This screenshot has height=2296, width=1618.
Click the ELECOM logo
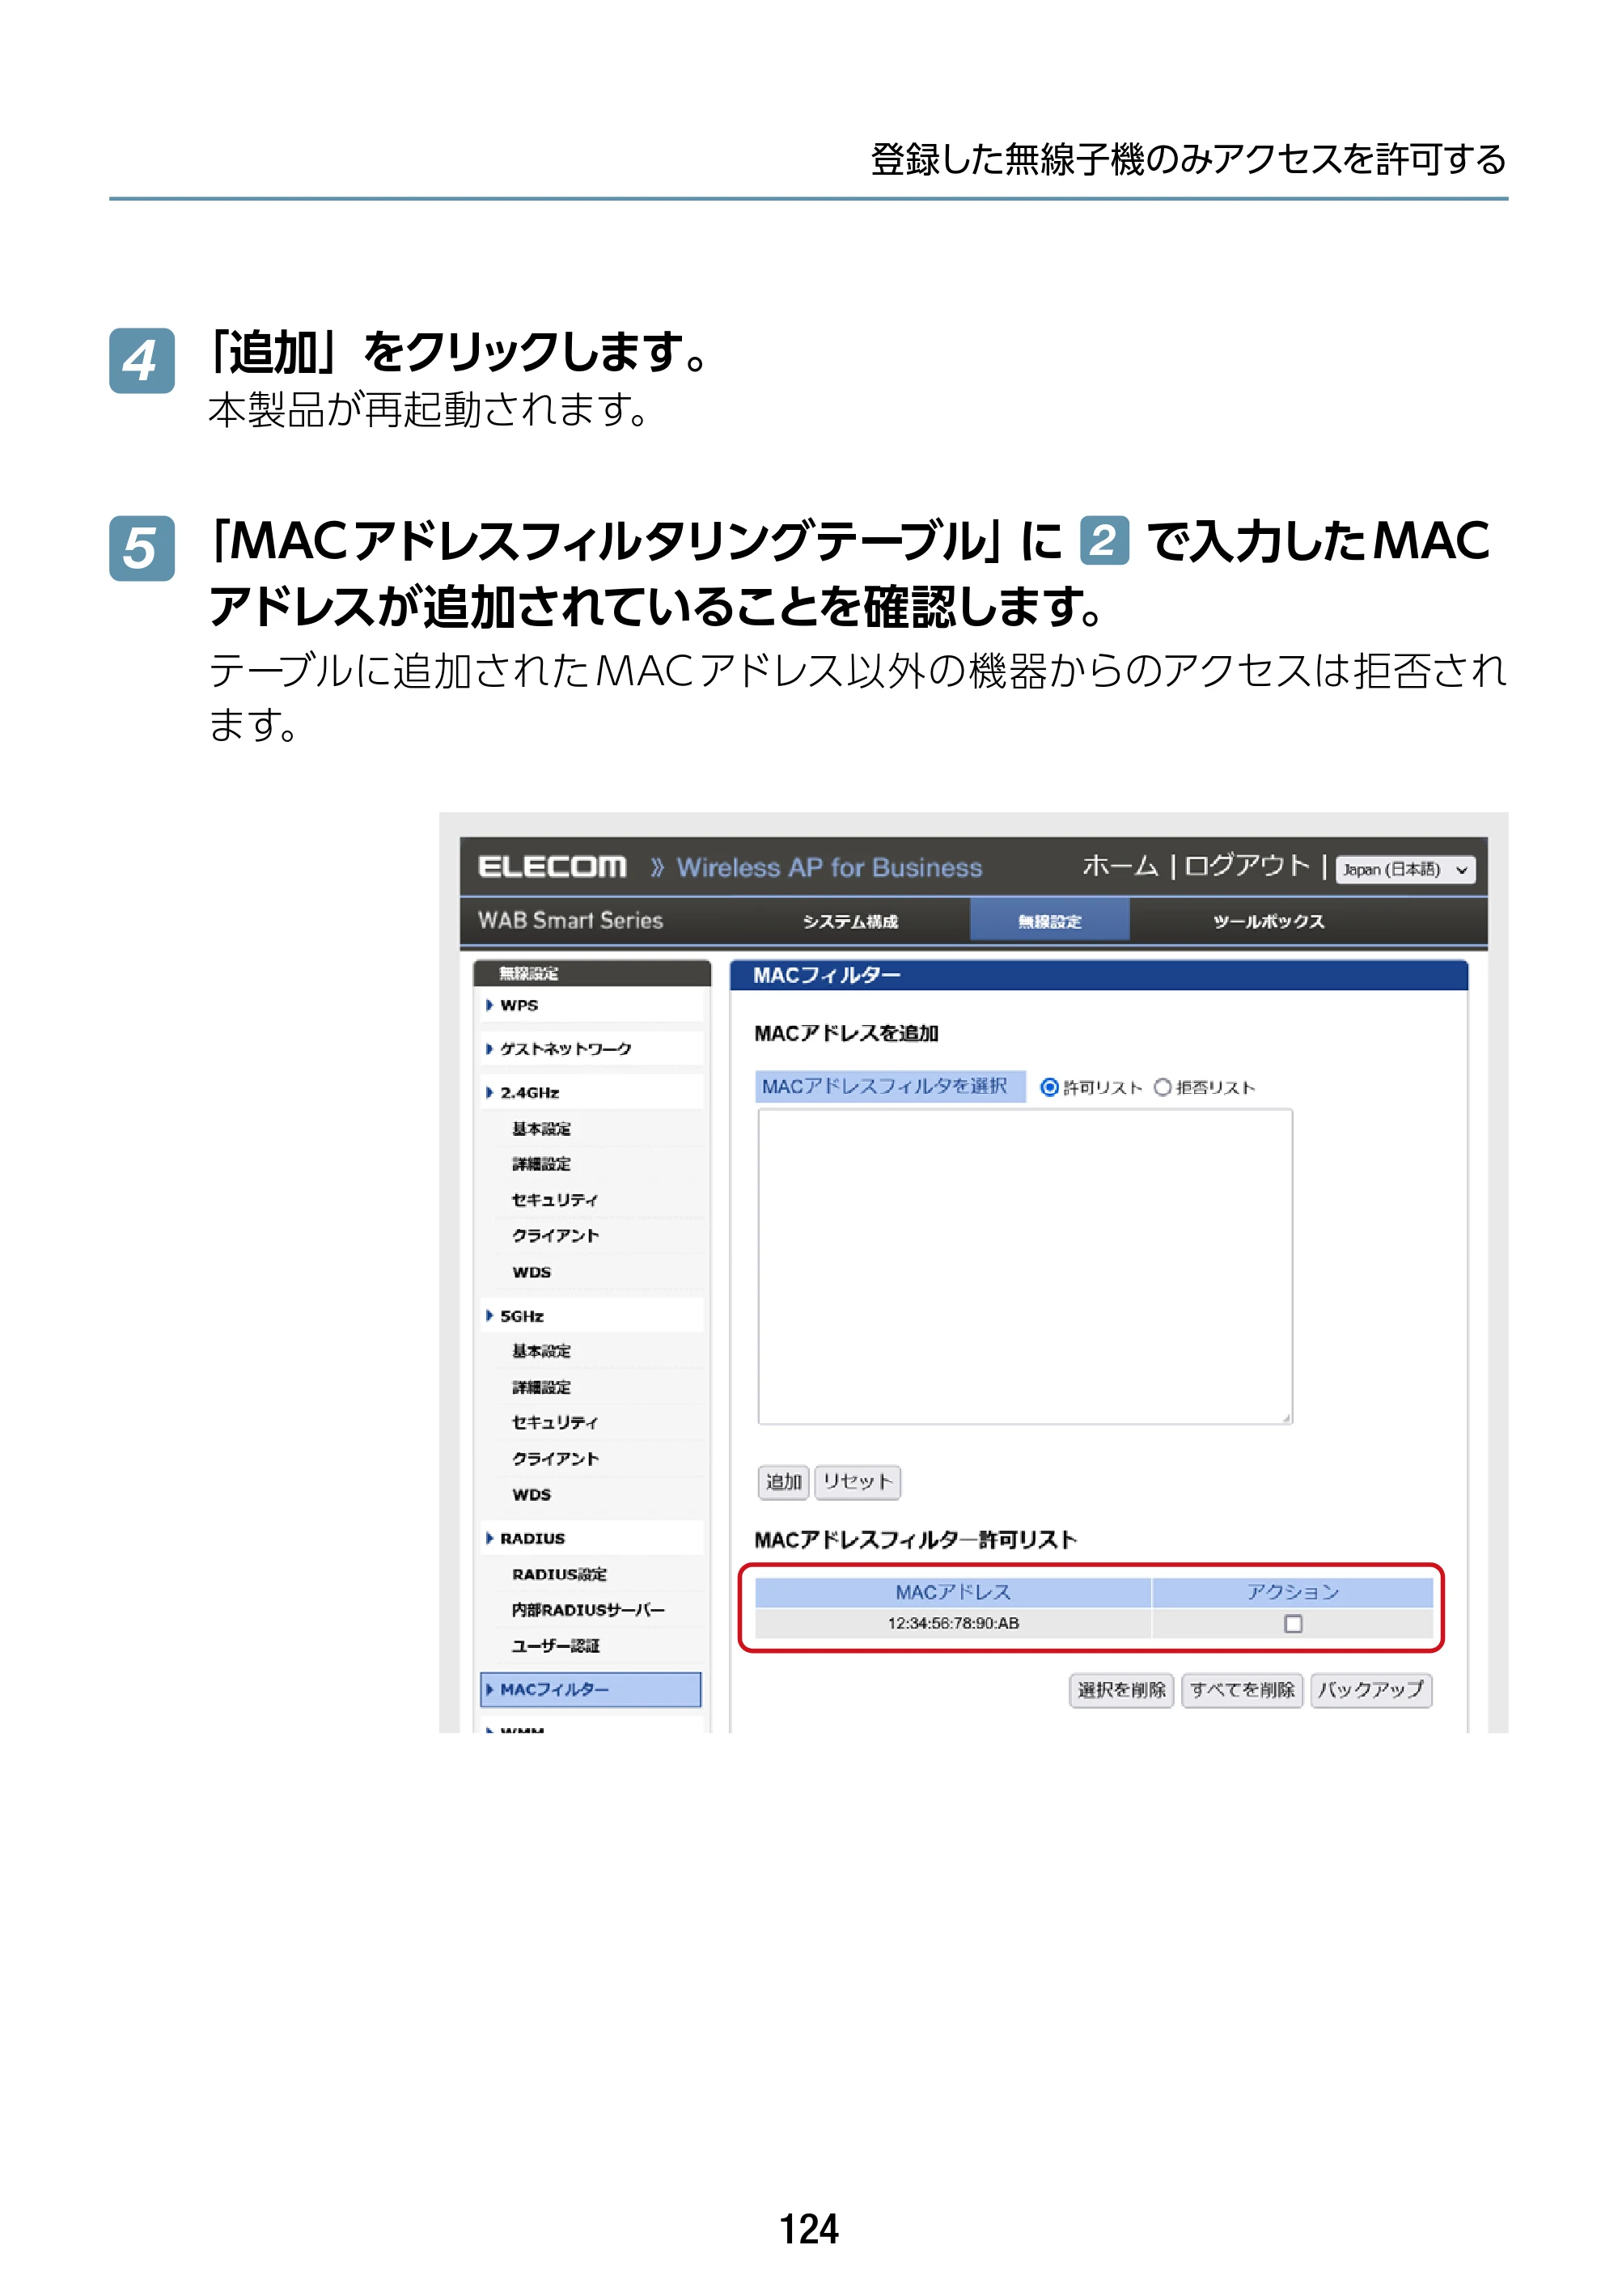point(552,867)
